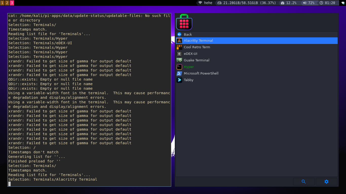
Task: Click the Tabby app icon
Action: tap(179, 80)
